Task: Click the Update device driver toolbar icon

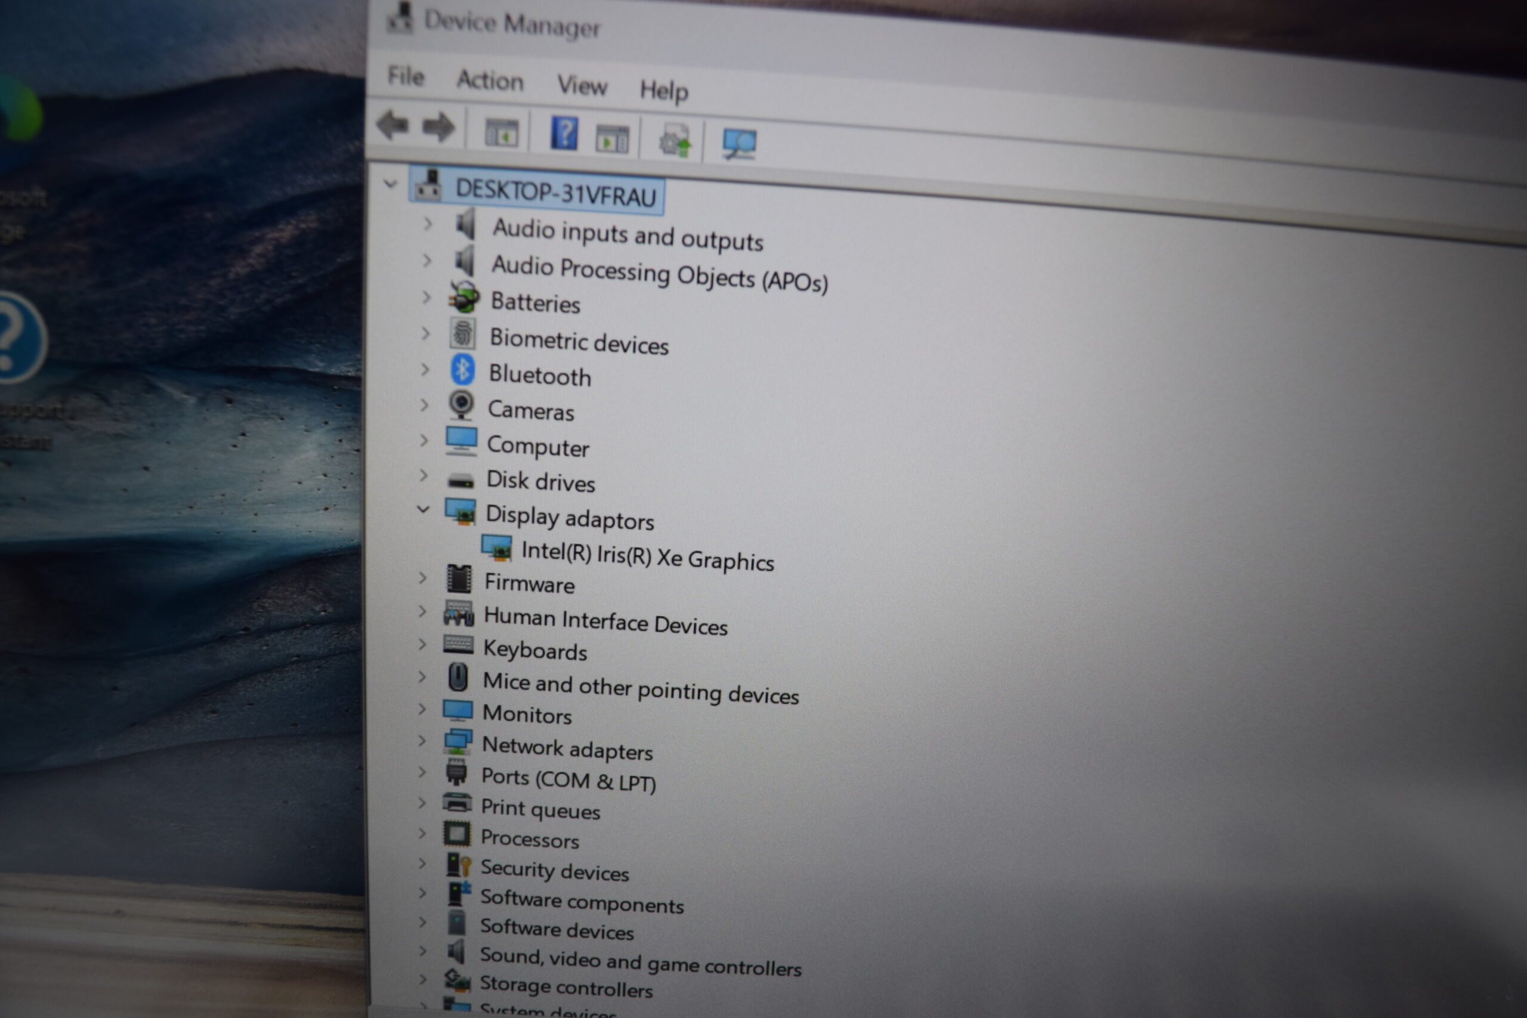Action: (x=675, y=141)
